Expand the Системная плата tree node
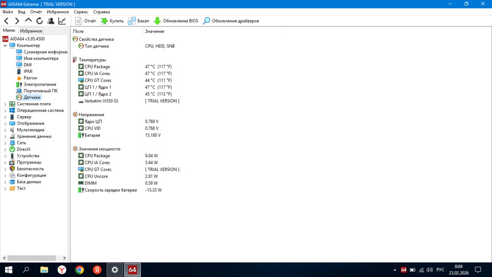 (5, 104)
